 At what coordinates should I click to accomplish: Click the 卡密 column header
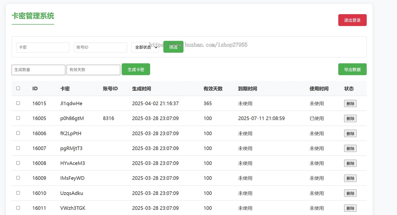coord(65,89)
